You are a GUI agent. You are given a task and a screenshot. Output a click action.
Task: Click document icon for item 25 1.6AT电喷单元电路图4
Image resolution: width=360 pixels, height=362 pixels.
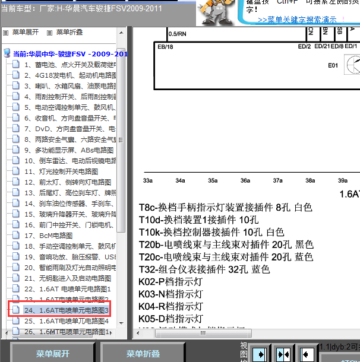[x=15, y=320]
